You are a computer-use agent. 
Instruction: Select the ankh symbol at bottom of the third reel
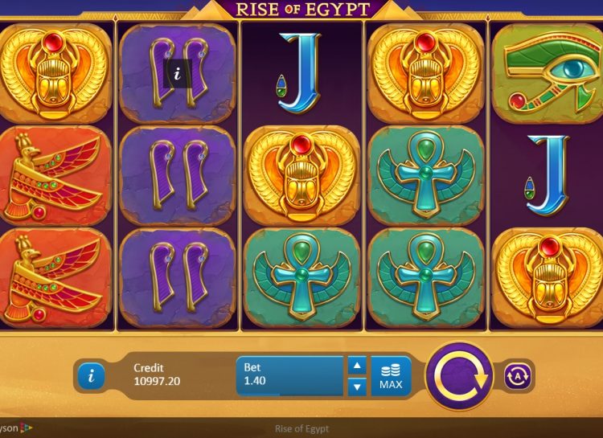tap(301, 278)
